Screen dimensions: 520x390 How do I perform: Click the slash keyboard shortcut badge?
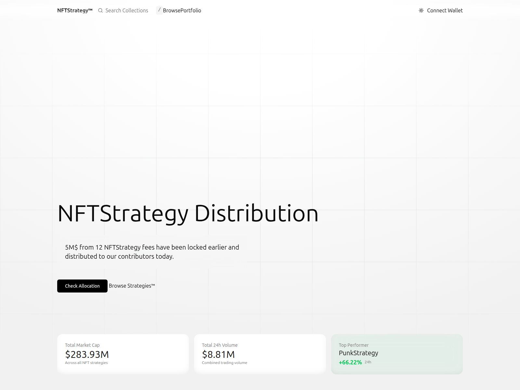159,10
